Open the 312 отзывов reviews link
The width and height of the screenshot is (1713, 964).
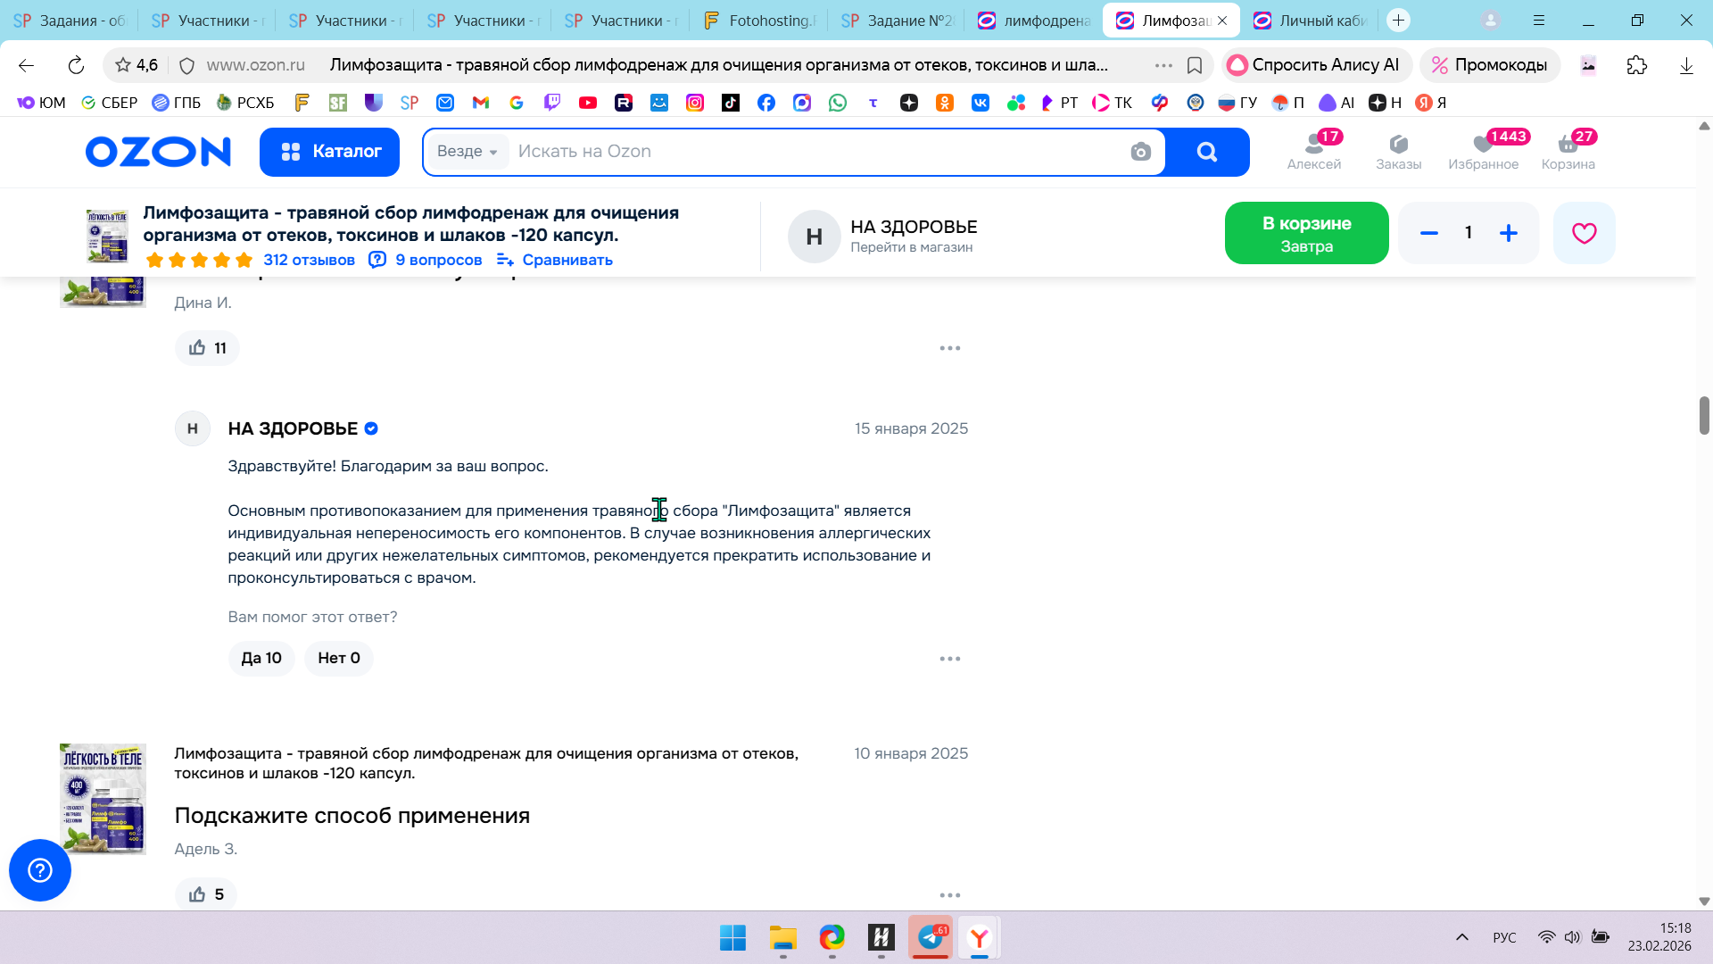point(309,260)
